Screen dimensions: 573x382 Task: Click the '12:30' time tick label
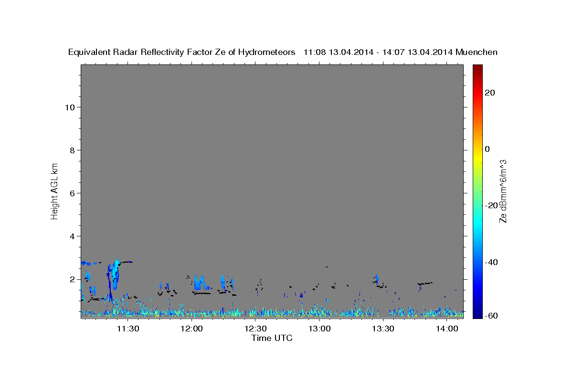point(255,329)
